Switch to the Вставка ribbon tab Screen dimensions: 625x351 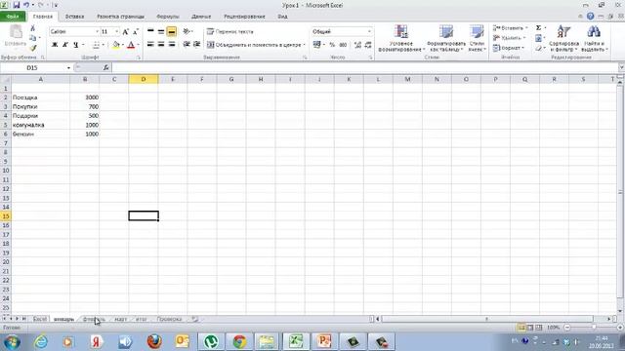[74, 17]
